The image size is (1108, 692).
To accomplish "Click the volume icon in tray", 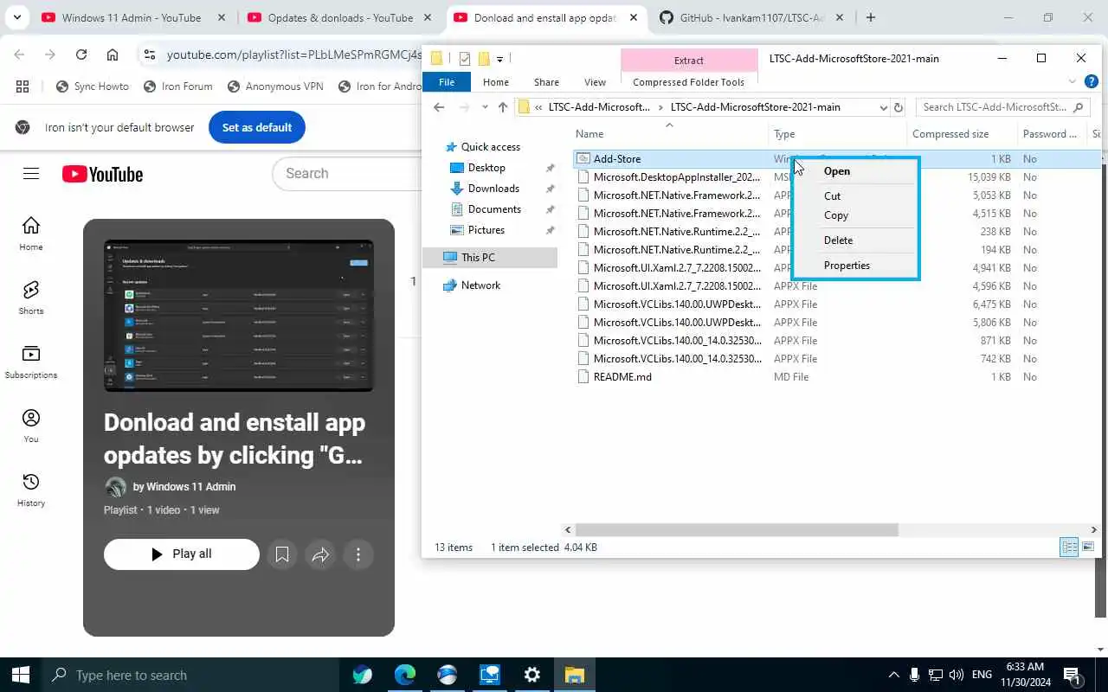I will click(x=957, y=675).
